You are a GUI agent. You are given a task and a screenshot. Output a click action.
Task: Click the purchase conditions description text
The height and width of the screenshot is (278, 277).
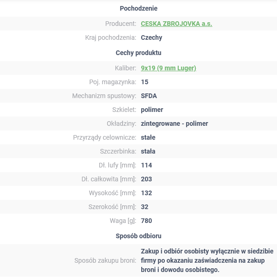click(207, 260)
